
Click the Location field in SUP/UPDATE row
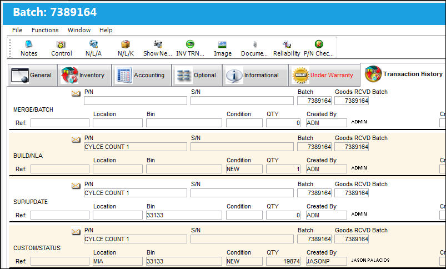coord(118,215)
